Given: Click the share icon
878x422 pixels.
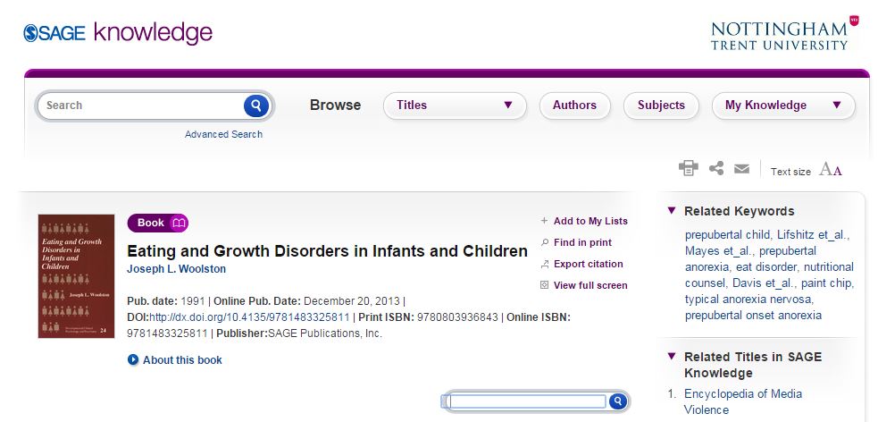Looking at the screenshot, I should click(x=715, y=168).
